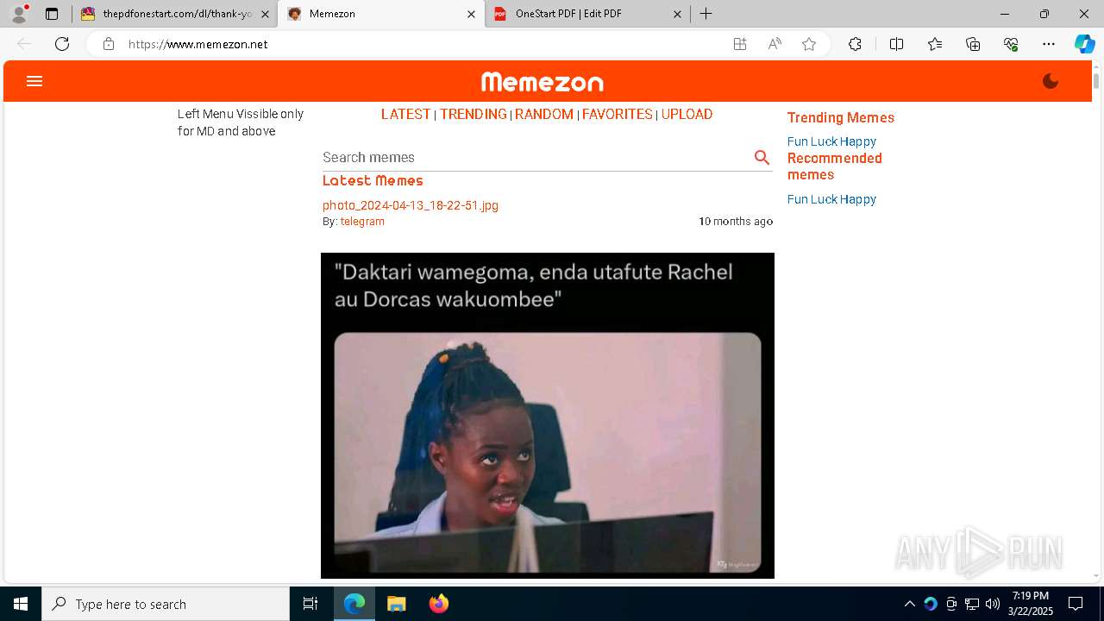Focus the Search memes field

tap(535, 157)
